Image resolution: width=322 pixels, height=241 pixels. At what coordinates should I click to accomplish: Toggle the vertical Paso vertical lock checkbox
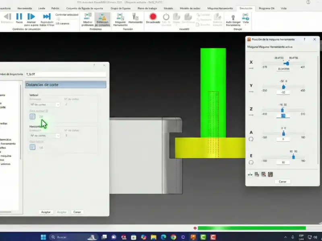(x=32, y=116)
